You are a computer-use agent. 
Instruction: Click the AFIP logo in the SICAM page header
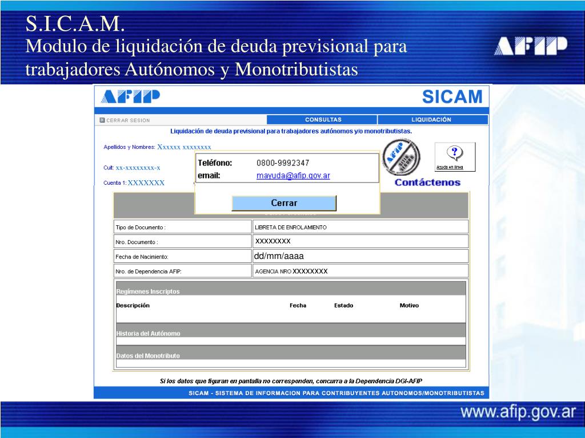click(130, 96)
